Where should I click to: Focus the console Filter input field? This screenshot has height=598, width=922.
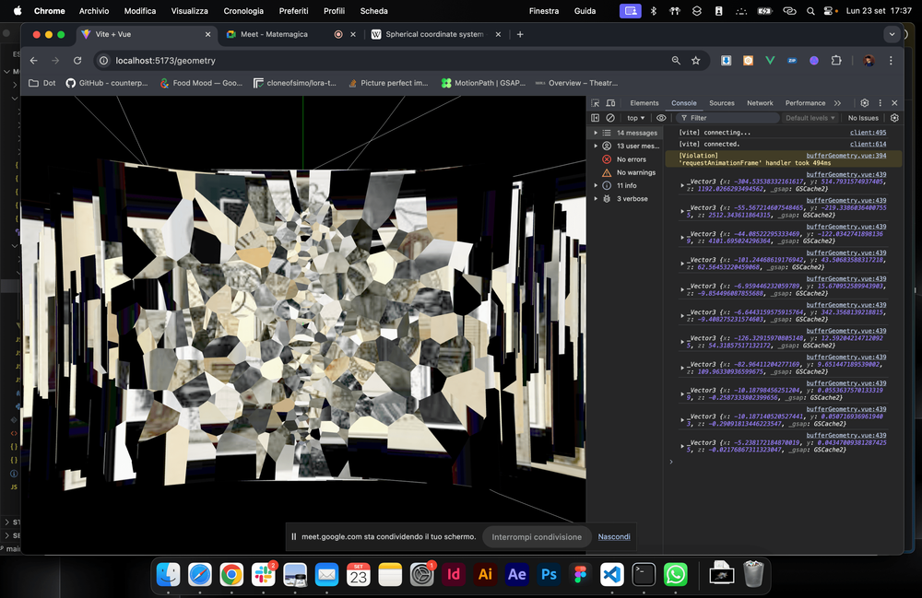point(728,118)
